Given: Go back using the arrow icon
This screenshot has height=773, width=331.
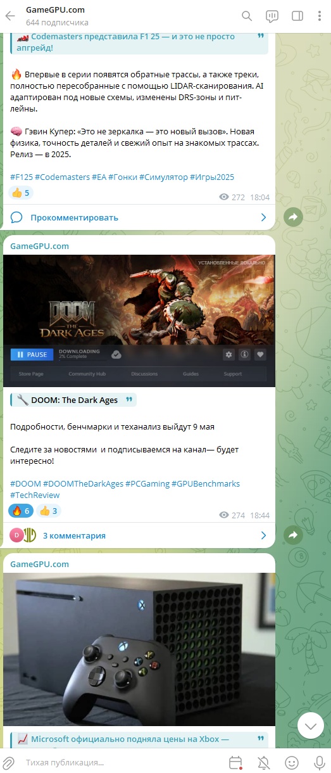Looking at the screenshot, I should pos(11,16).
